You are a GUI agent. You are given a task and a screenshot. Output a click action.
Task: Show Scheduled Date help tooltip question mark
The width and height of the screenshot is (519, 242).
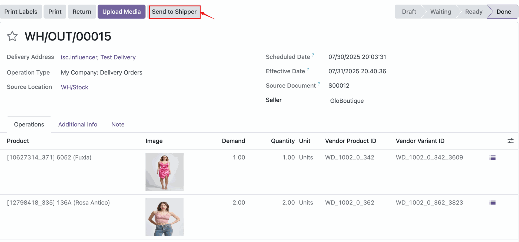click(x=313, y=55)
